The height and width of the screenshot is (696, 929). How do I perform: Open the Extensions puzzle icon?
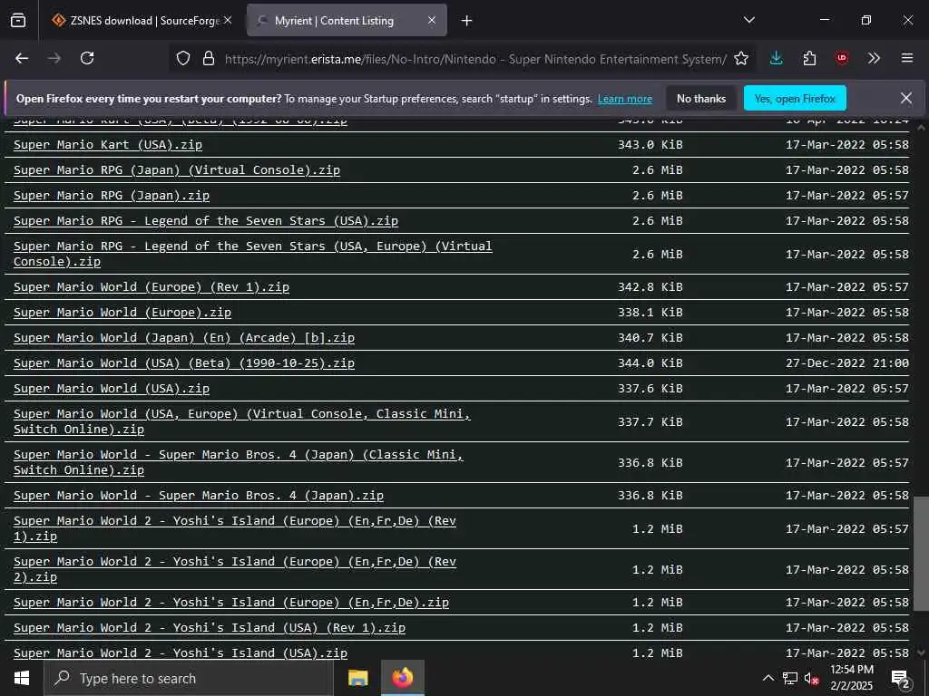(x=809, y=58)
